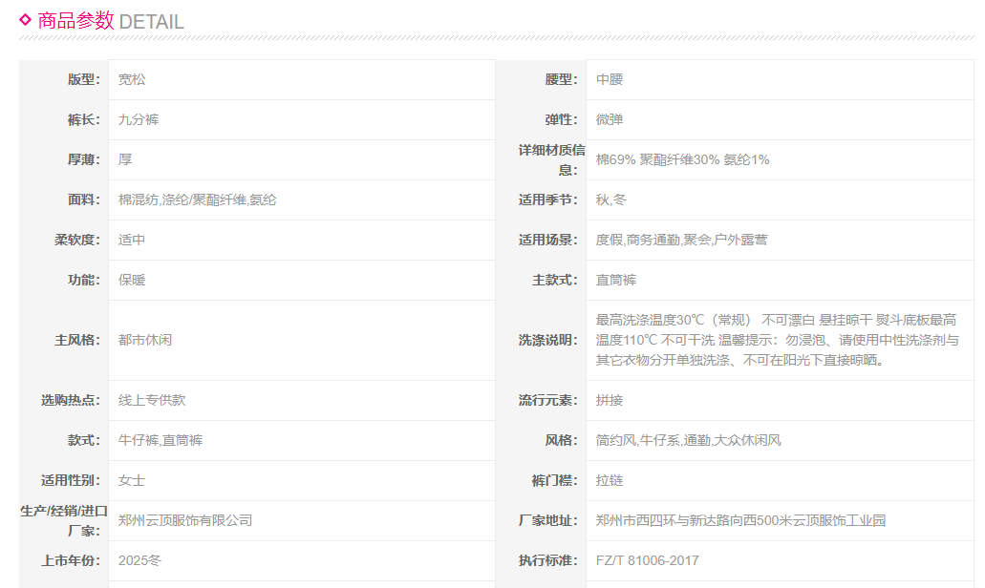Click the pink diamond icon beside 商品参数
The width and height of the screenshot is (985, 588).
(x=26, y=19)
